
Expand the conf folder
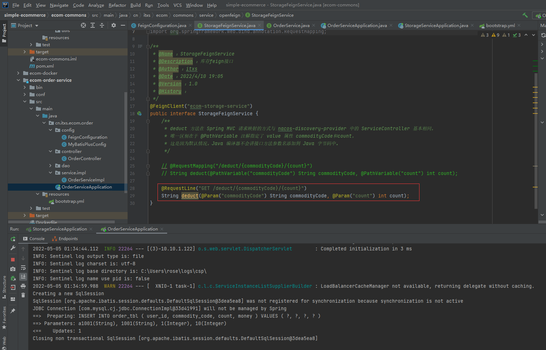25,95
